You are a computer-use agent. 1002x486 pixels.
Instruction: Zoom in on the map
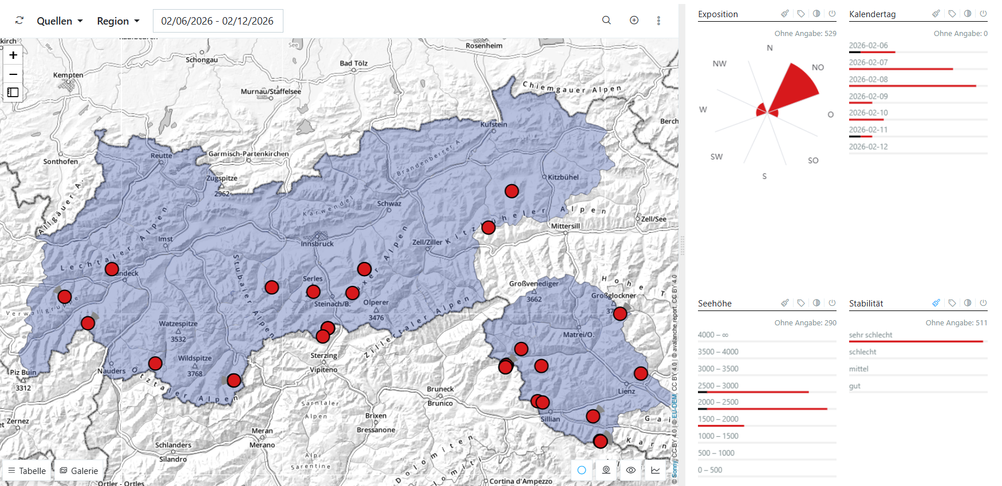click(x=13, y=55)
